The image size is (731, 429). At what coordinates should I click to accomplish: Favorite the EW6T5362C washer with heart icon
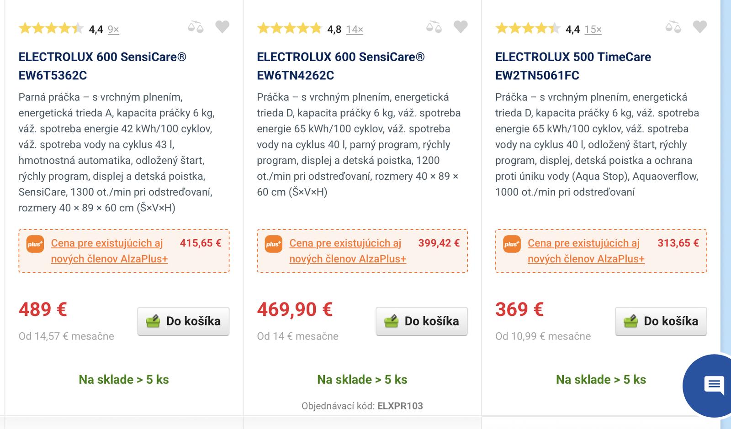coord(222,27)
